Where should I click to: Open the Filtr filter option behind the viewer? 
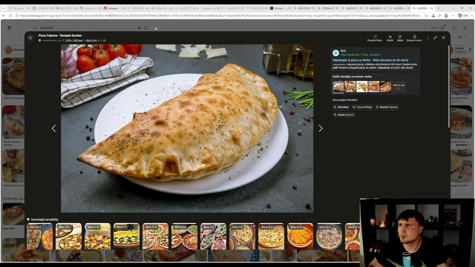462,37
